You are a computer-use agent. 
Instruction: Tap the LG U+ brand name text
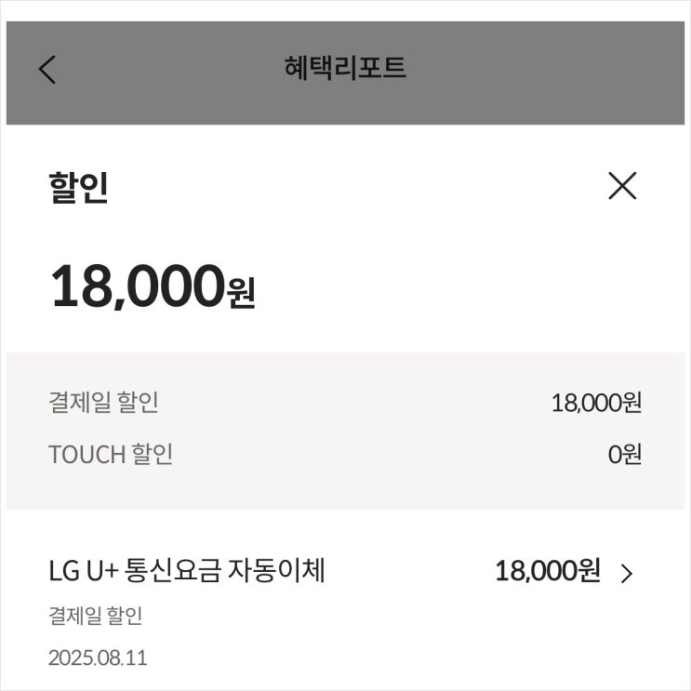coord(84,570)
